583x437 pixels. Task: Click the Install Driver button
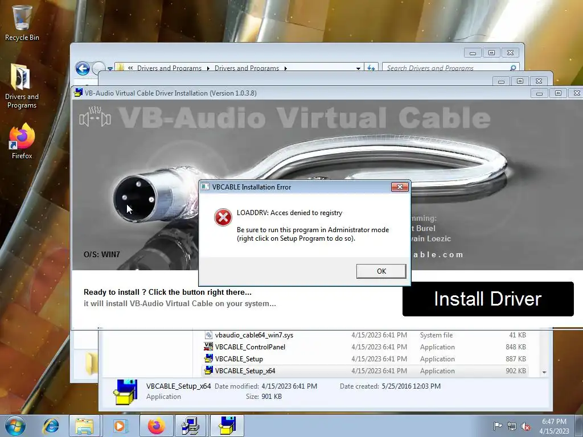[x=488, y=299]
